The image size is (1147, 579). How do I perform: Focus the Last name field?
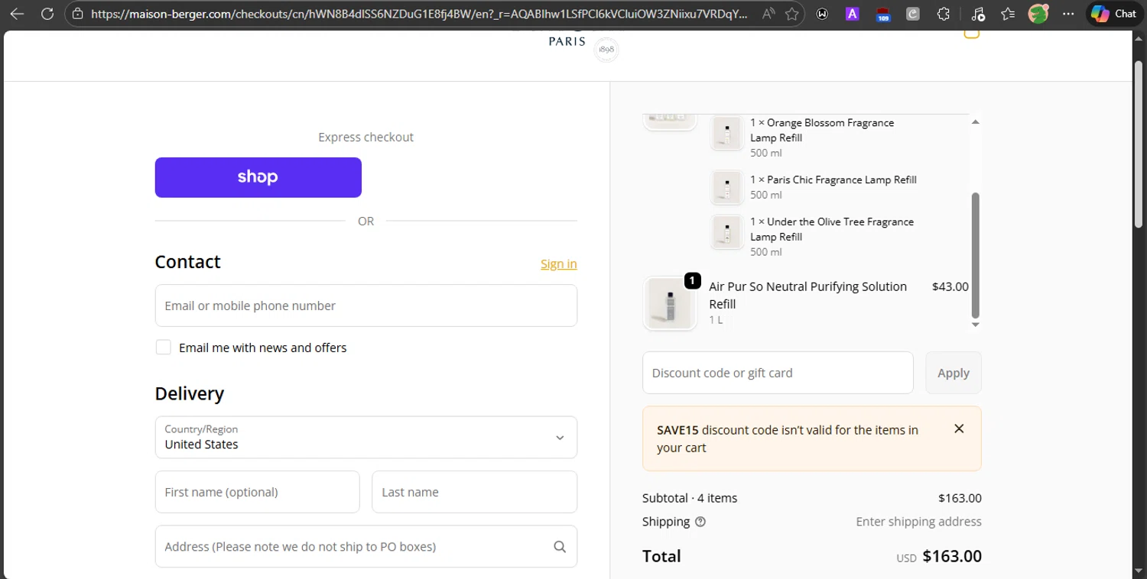pos(474,492)
